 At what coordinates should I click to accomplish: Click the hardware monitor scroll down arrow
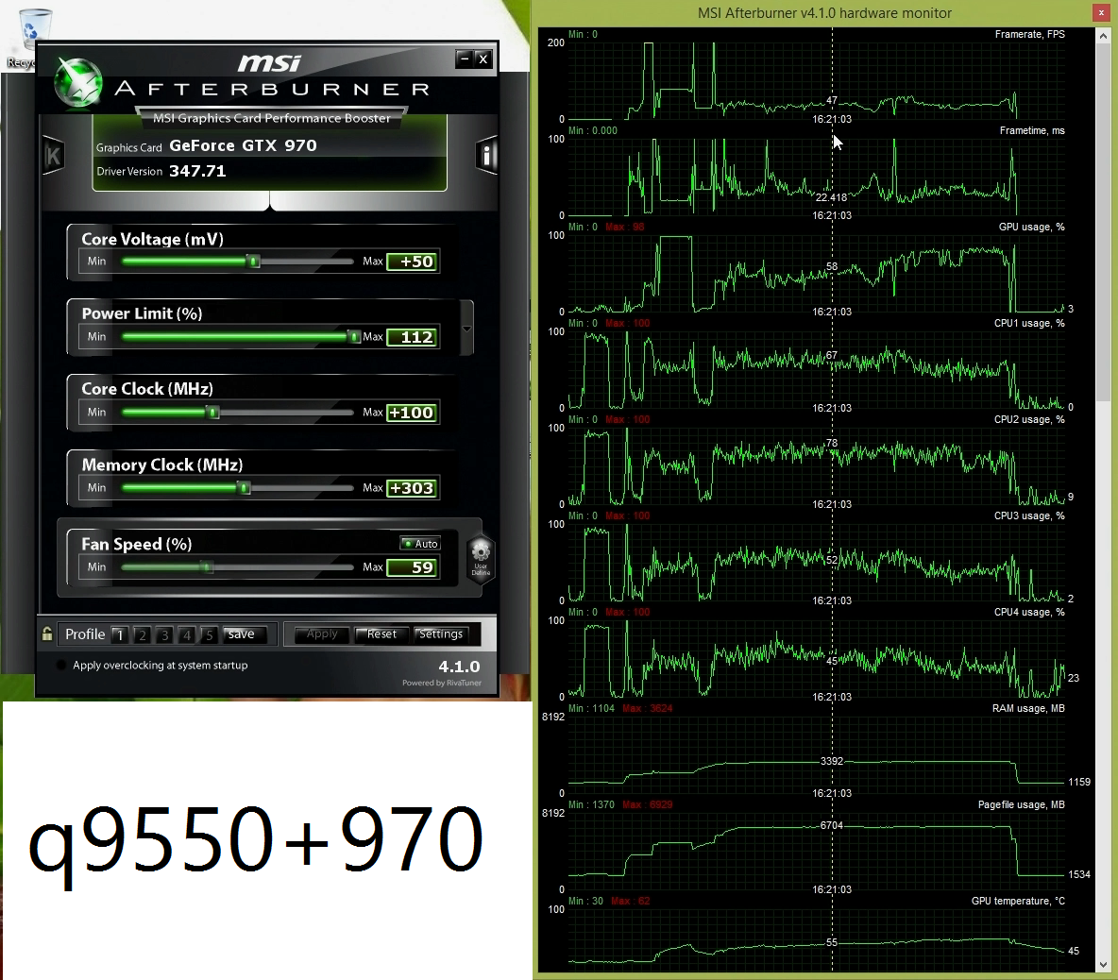pos(1103,964)
